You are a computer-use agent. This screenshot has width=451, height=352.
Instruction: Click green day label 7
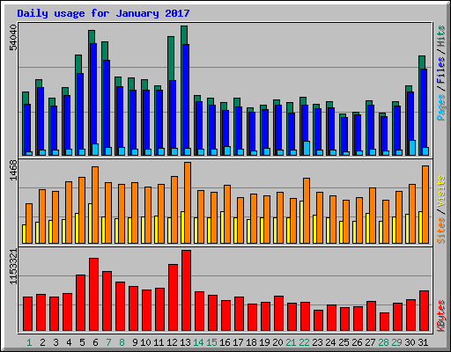pos(108,342)
